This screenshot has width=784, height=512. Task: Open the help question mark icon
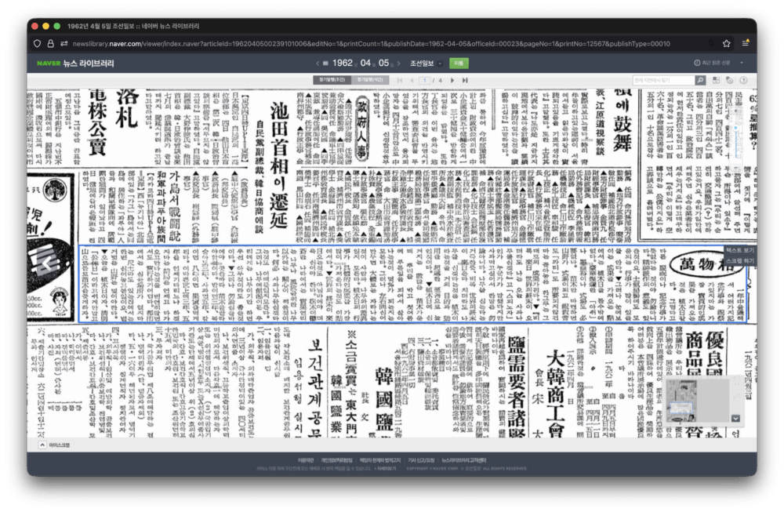pos(742,80)
